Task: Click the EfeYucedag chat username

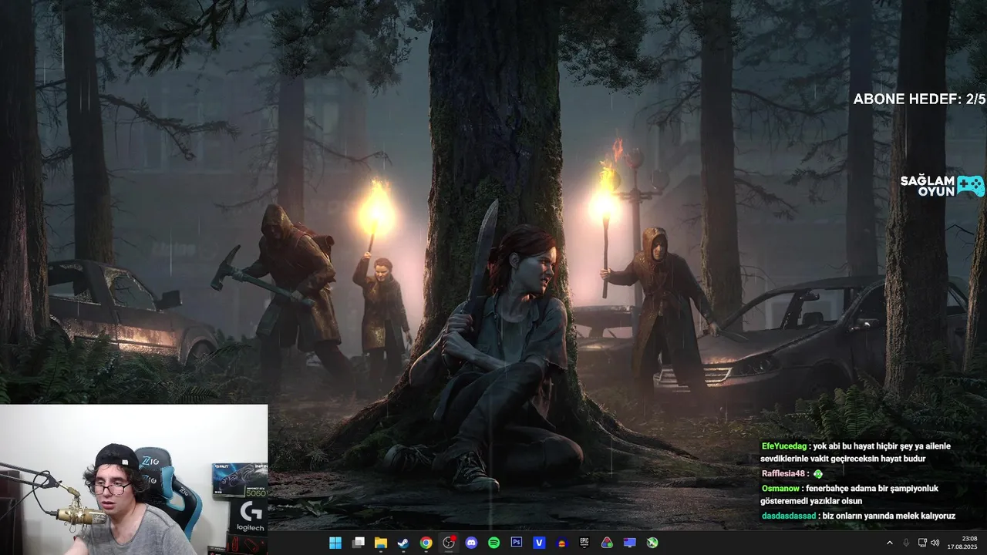Action: (783, 446)
